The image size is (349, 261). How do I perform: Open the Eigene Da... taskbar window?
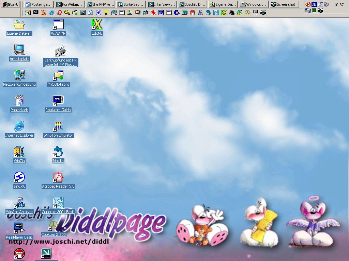point(223,4)
